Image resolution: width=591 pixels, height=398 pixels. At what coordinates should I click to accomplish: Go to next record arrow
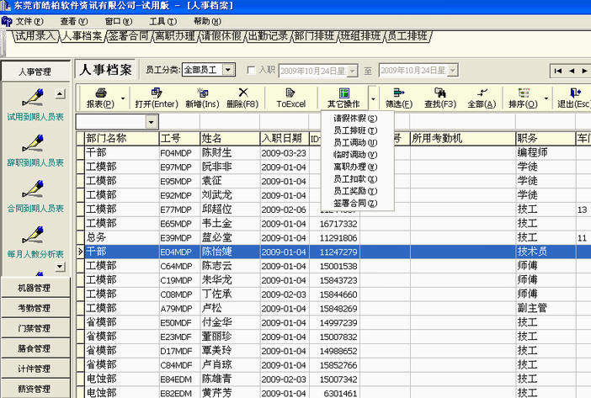pyautogui.click(x=584, y=71)
